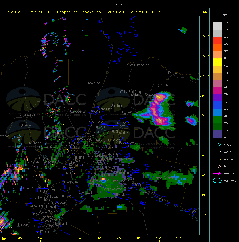239x242 pixels.
Task: Click the Potrerillos map label
Action: (48, 159)
